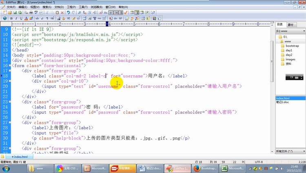Click the editor vertical scrollbar thumb

[x=272, y=62]
